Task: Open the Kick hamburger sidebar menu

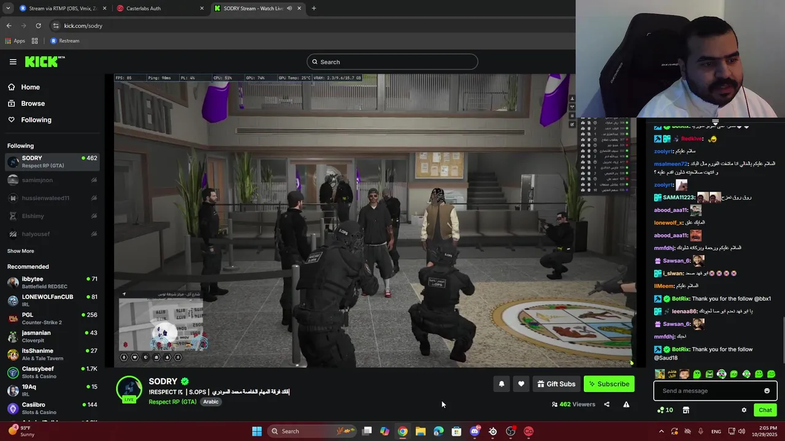Action: click(13, 62)
